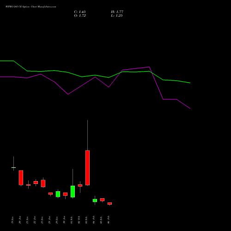
Task: Click the purple line's highest peak
Action: click(149, 67)
